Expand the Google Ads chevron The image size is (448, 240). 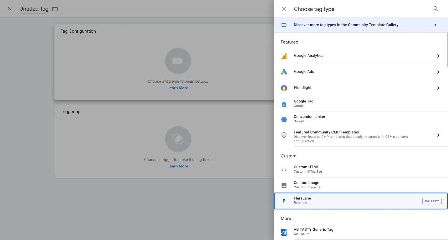438,72
